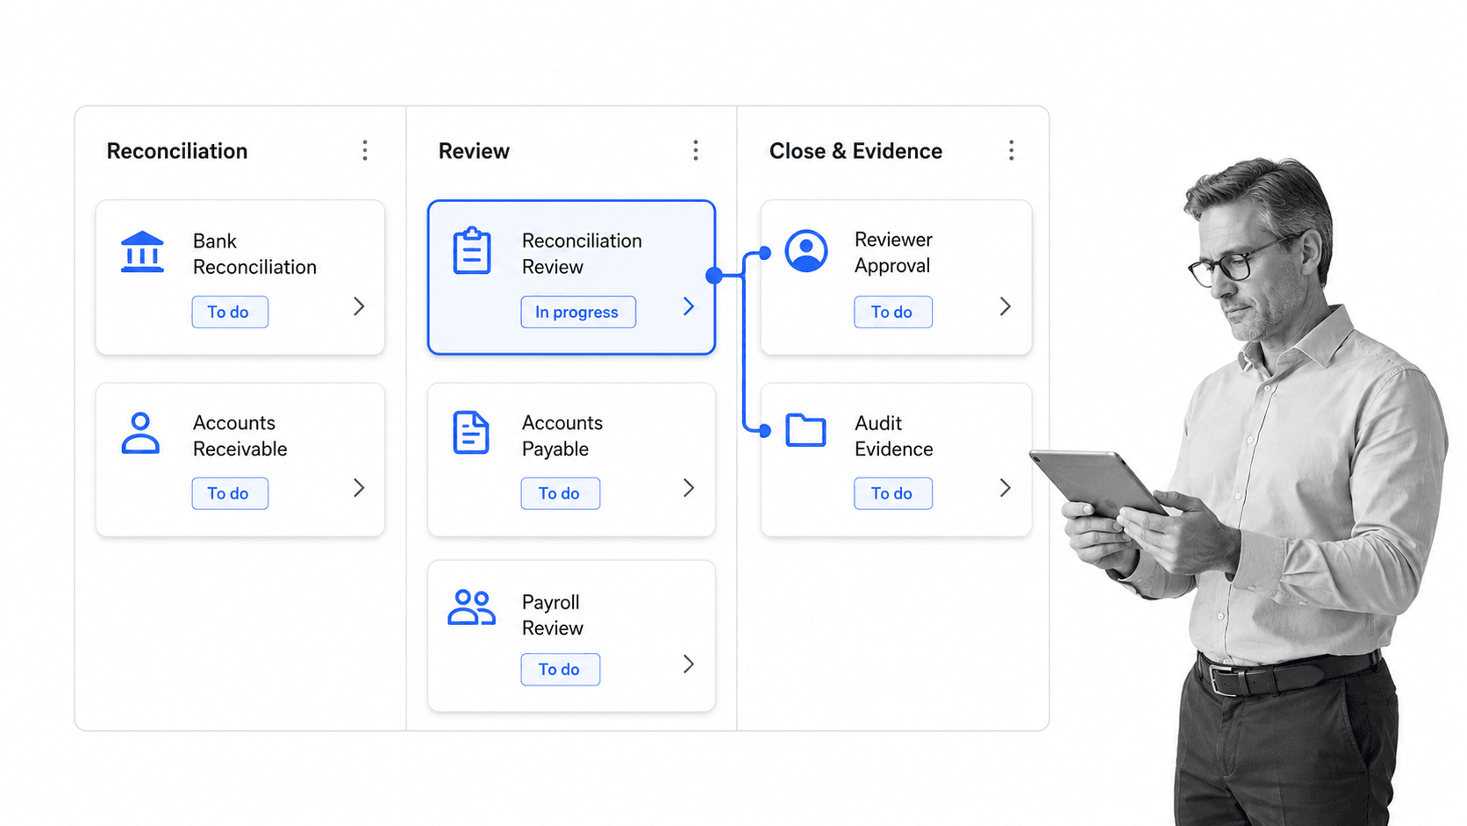Select the Review column heading
1467x826 pixels.
[474, 151]
